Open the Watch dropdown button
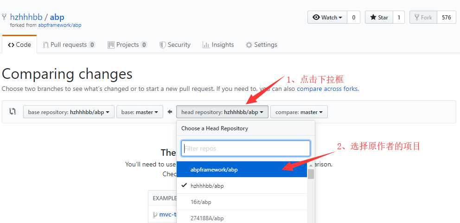Screen dimensions: 460x223 coord(327,17)
